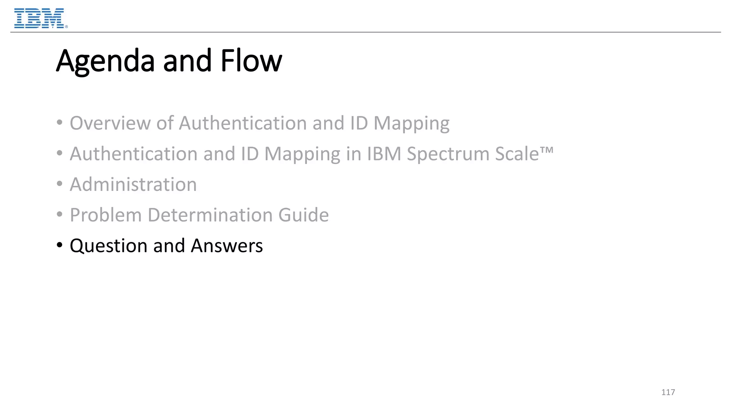Screen dimensions: 731x411
Task: Click the slide page number 117
Action: (x=668, y=392)
